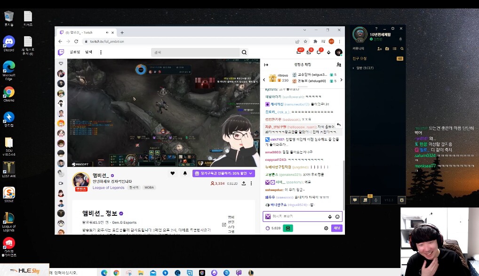Click the green channel points rewards chest
This screenshot has width=479, height=276.
tap(288, 228)
